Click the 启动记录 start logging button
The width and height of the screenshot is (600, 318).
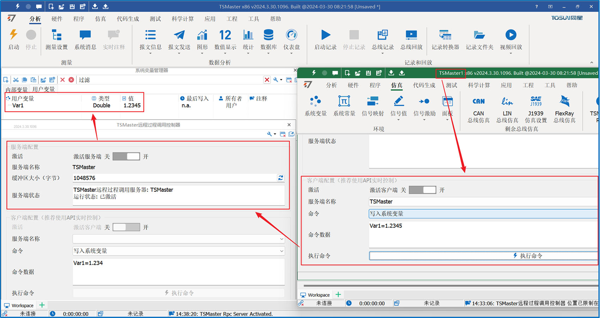tap(325, 39)
